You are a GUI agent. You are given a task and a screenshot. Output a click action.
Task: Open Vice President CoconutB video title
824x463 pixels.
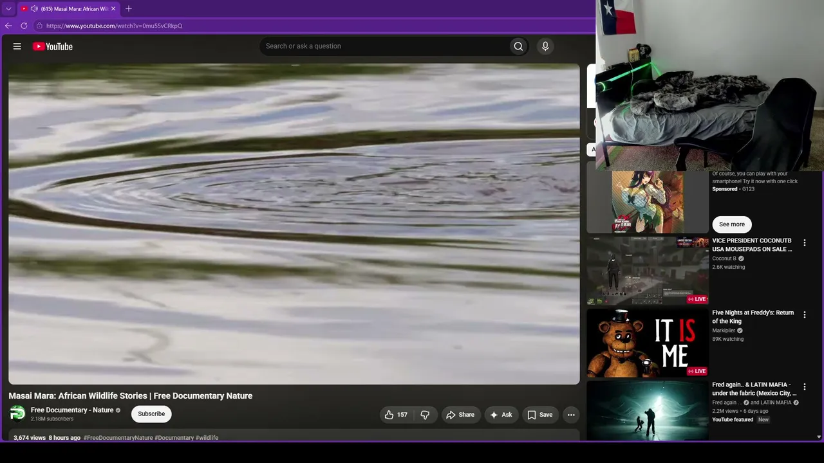coord(752,245)
